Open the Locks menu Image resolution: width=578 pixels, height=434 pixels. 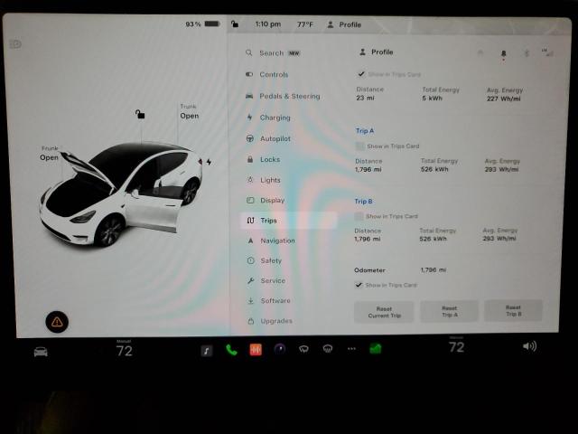click(263, 159)
